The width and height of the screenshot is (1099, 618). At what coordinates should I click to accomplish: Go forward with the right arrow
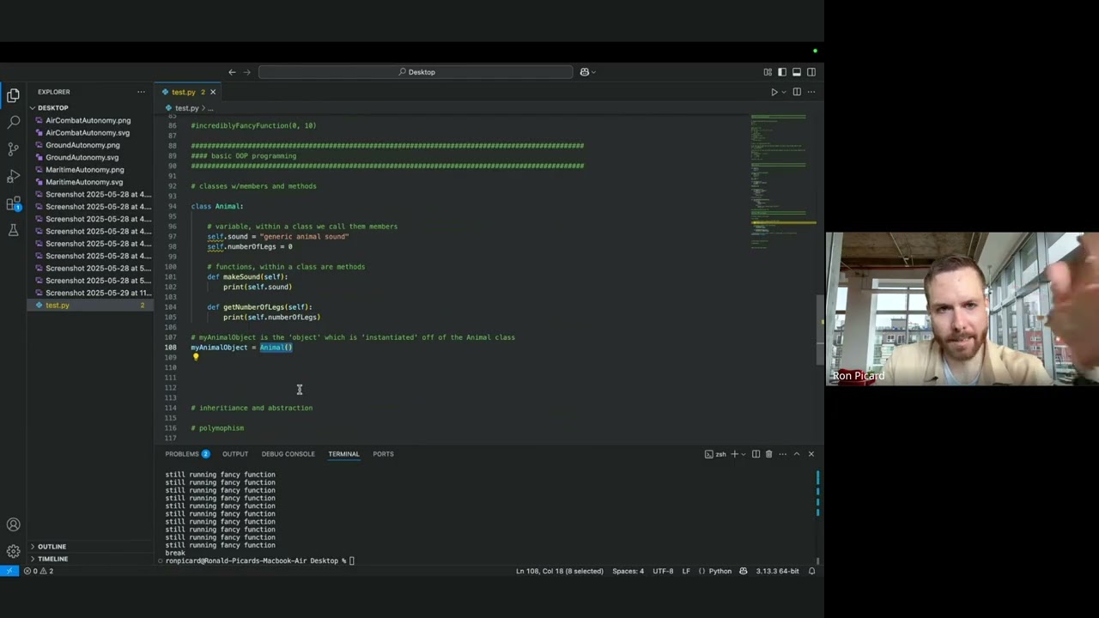[x=248, y=72]
